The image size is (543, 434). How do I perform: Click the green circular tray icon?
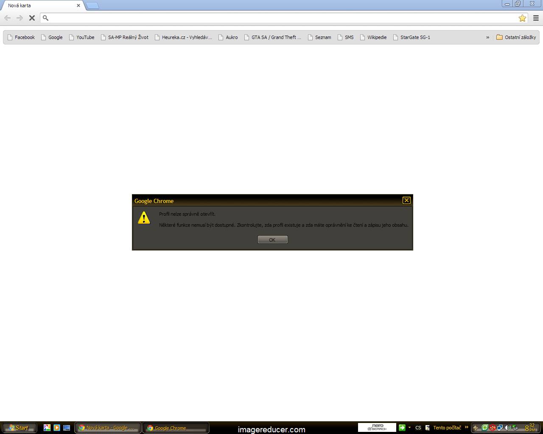pos(485,428)
